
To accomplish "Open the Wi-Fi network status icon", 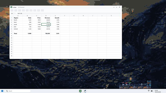I will [x=149, y=91].
